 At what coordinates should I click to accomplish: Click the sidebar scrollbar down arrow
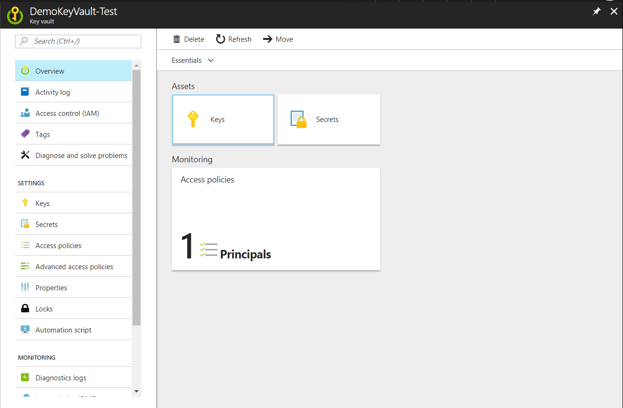coord(137,391)
